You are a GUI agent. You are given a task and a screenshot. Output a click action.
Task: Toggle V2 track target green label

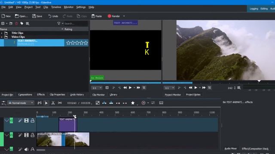click(11, 120)
